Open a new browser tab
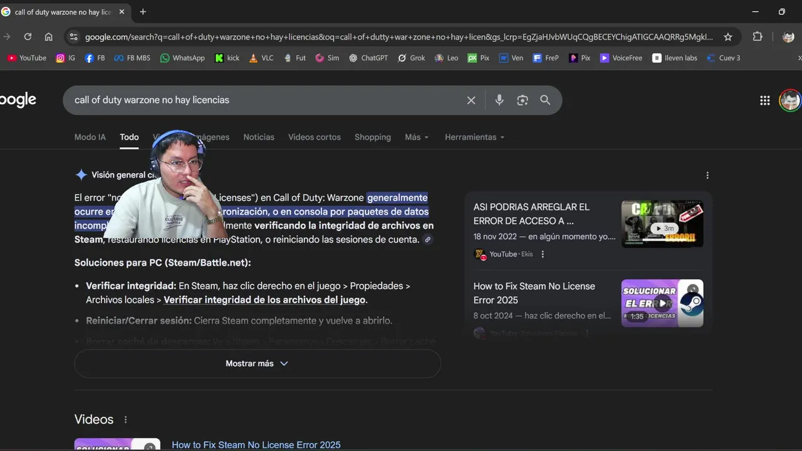The width and height of the screenshot is (802, 451). pos(143,12)
